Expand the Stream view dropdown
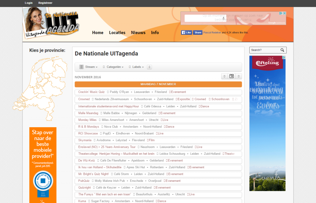 tap(88, 67)
